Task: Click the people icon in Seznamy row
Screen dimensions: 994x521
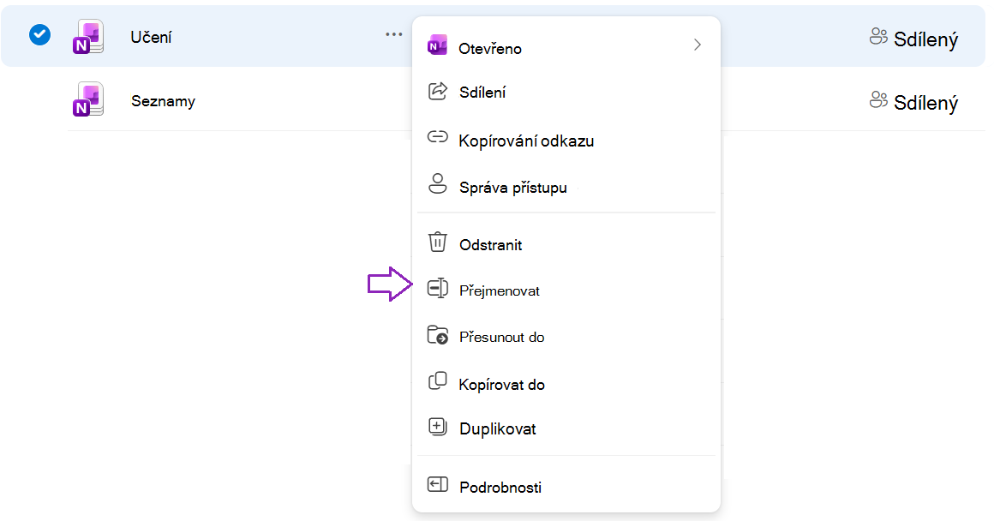Action: [x=878, y=99]
